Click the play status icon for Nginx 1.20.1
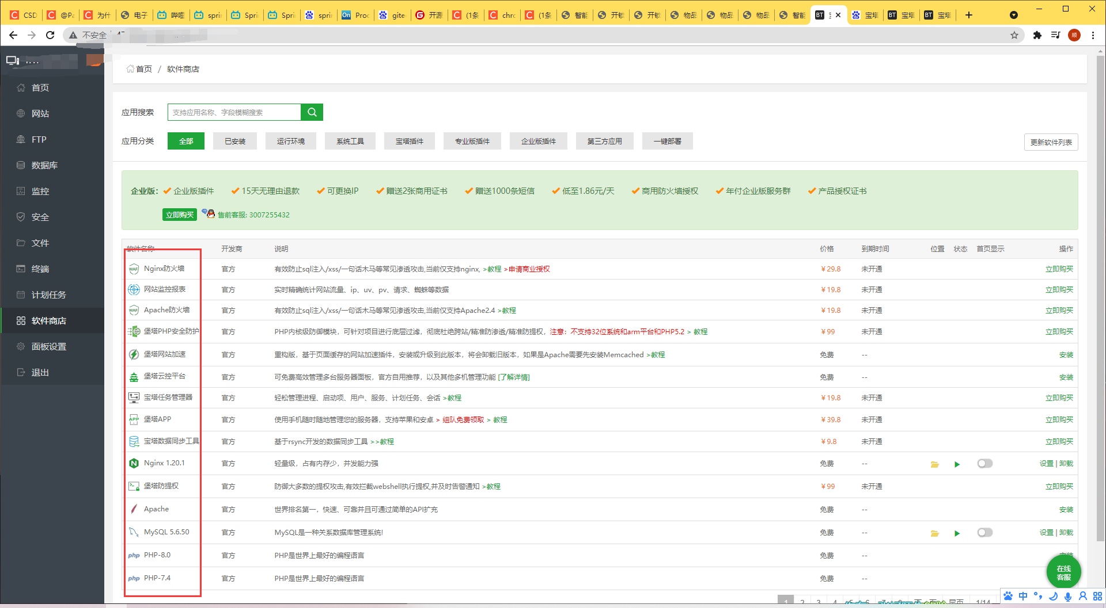 point(957,464)
